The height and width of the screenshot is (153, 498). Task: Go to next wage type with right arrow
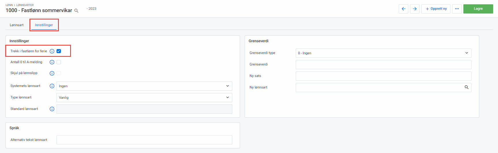(x=415, y=9)
